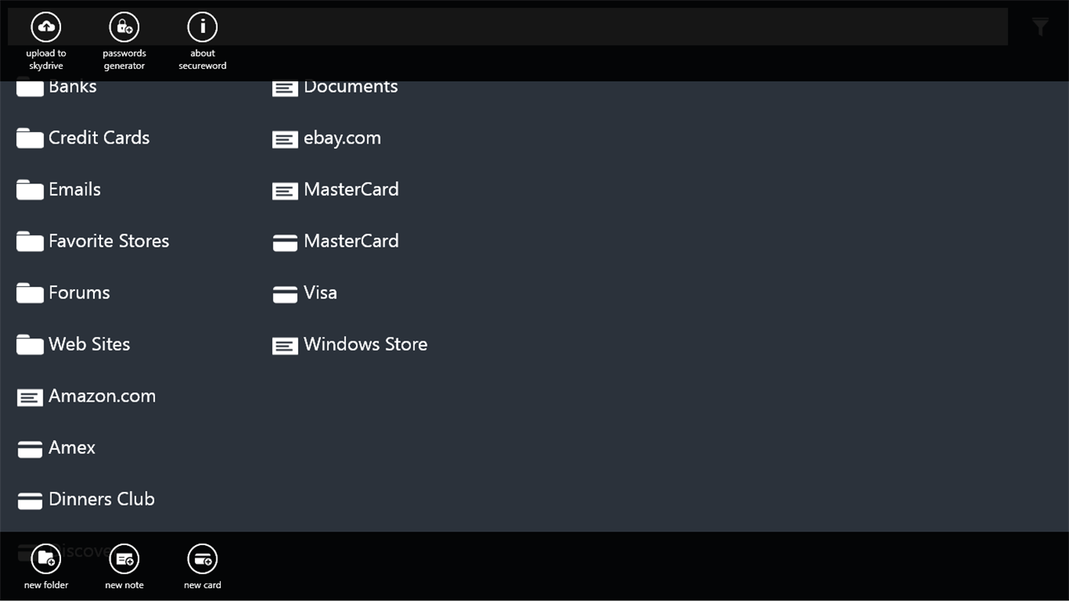Open the Emails folder

[74, 189]
